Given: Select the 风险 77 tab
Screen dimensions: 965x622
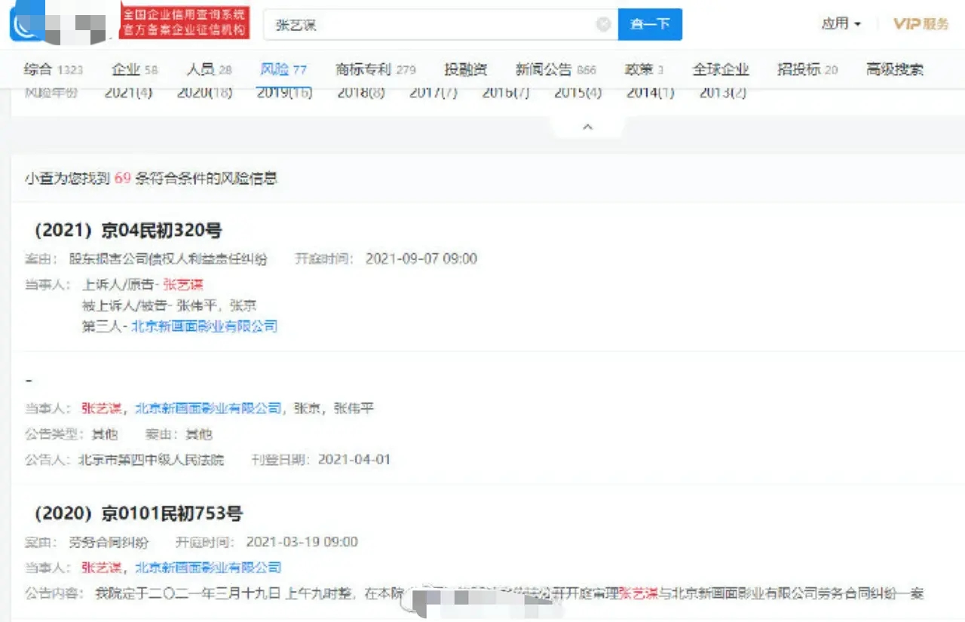Looking at the screenshot, I should click(x=283, y=69).
